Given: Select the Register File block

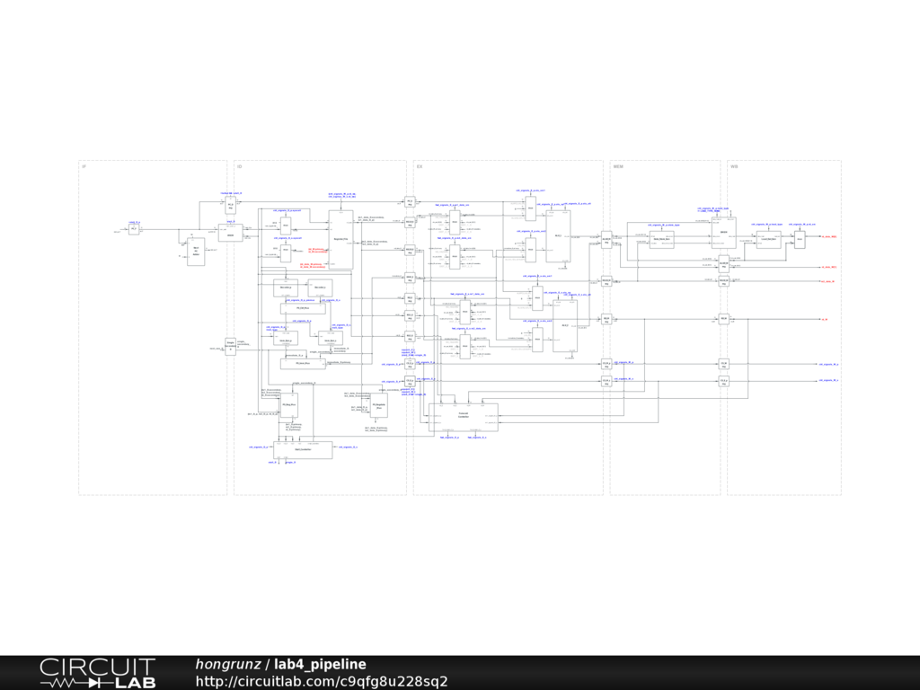Looking at the screenshot, I should [x=341, y=239].
